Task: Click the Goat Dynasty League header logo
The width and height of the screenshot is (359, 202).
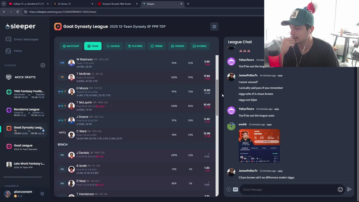Action: point(58,26)
